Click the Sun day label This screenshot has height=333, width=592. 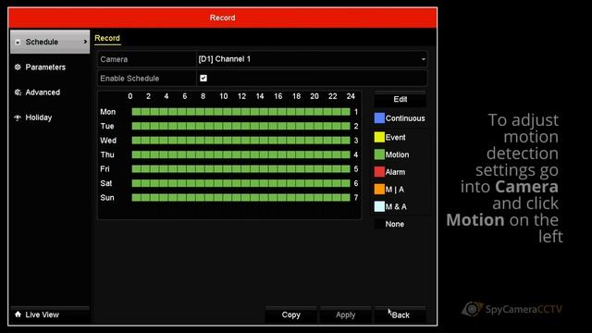(x=107, y=197)
